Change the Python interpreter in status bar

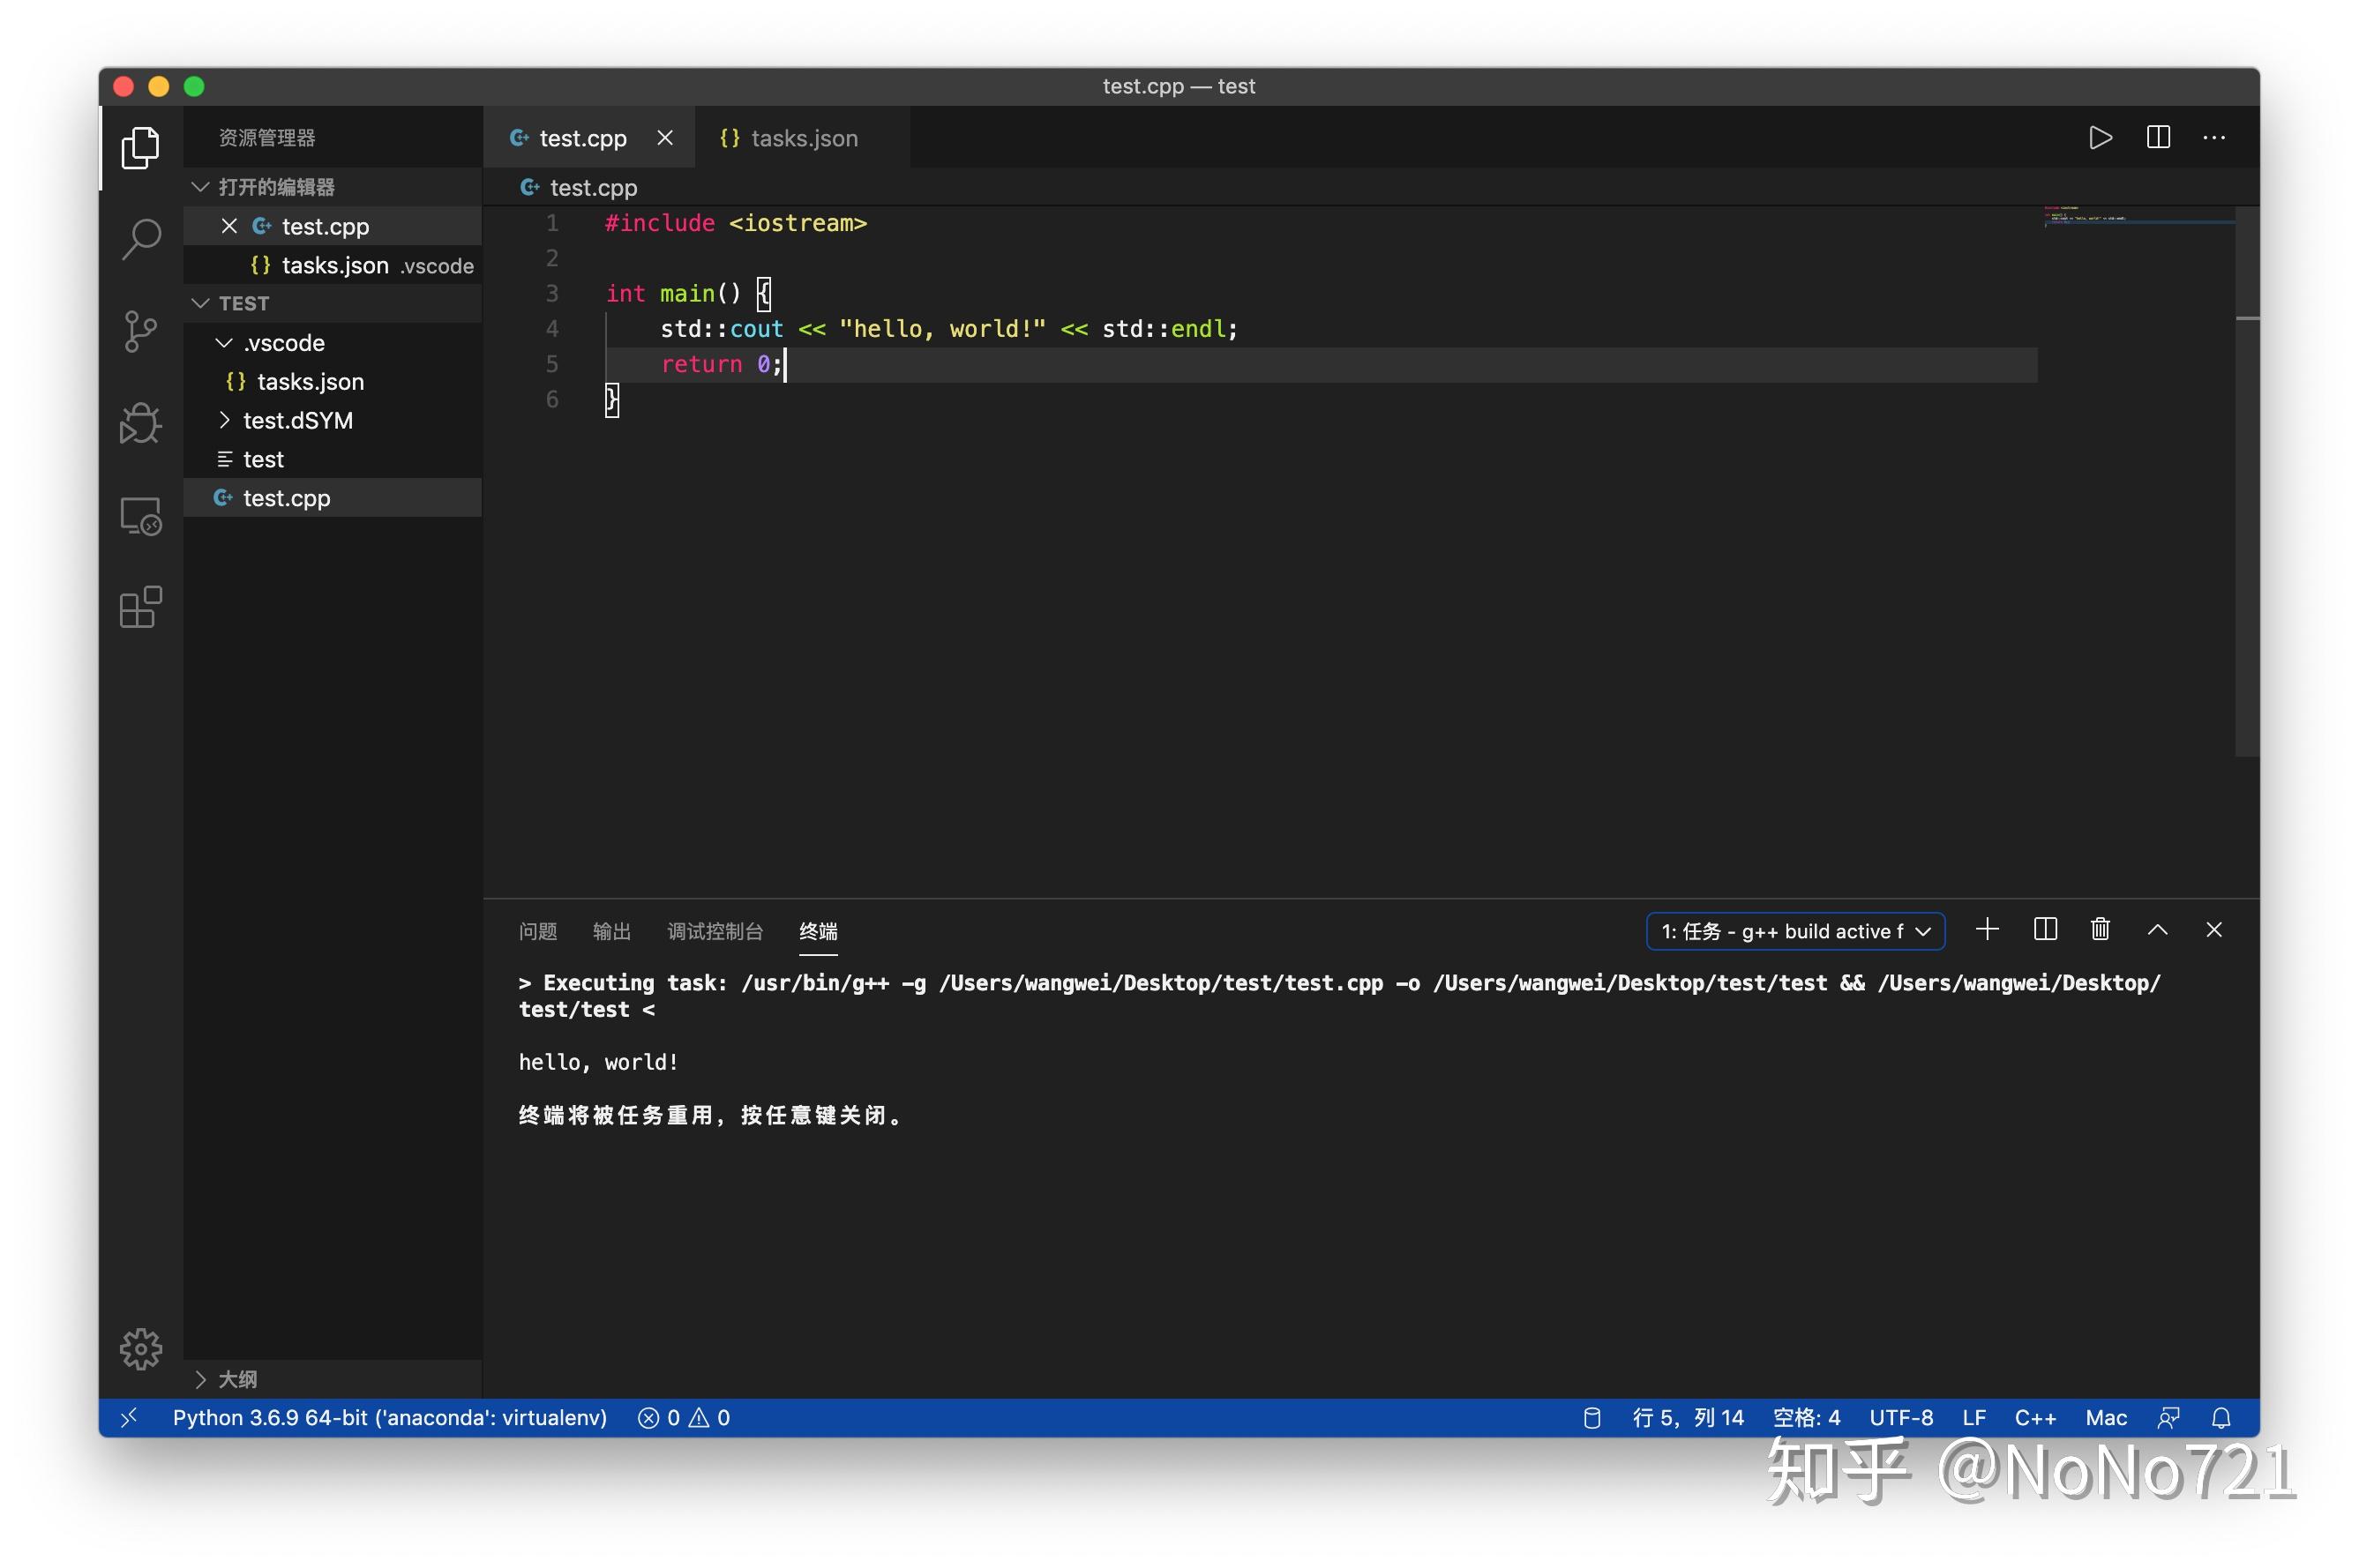(x=388, y=1417)
